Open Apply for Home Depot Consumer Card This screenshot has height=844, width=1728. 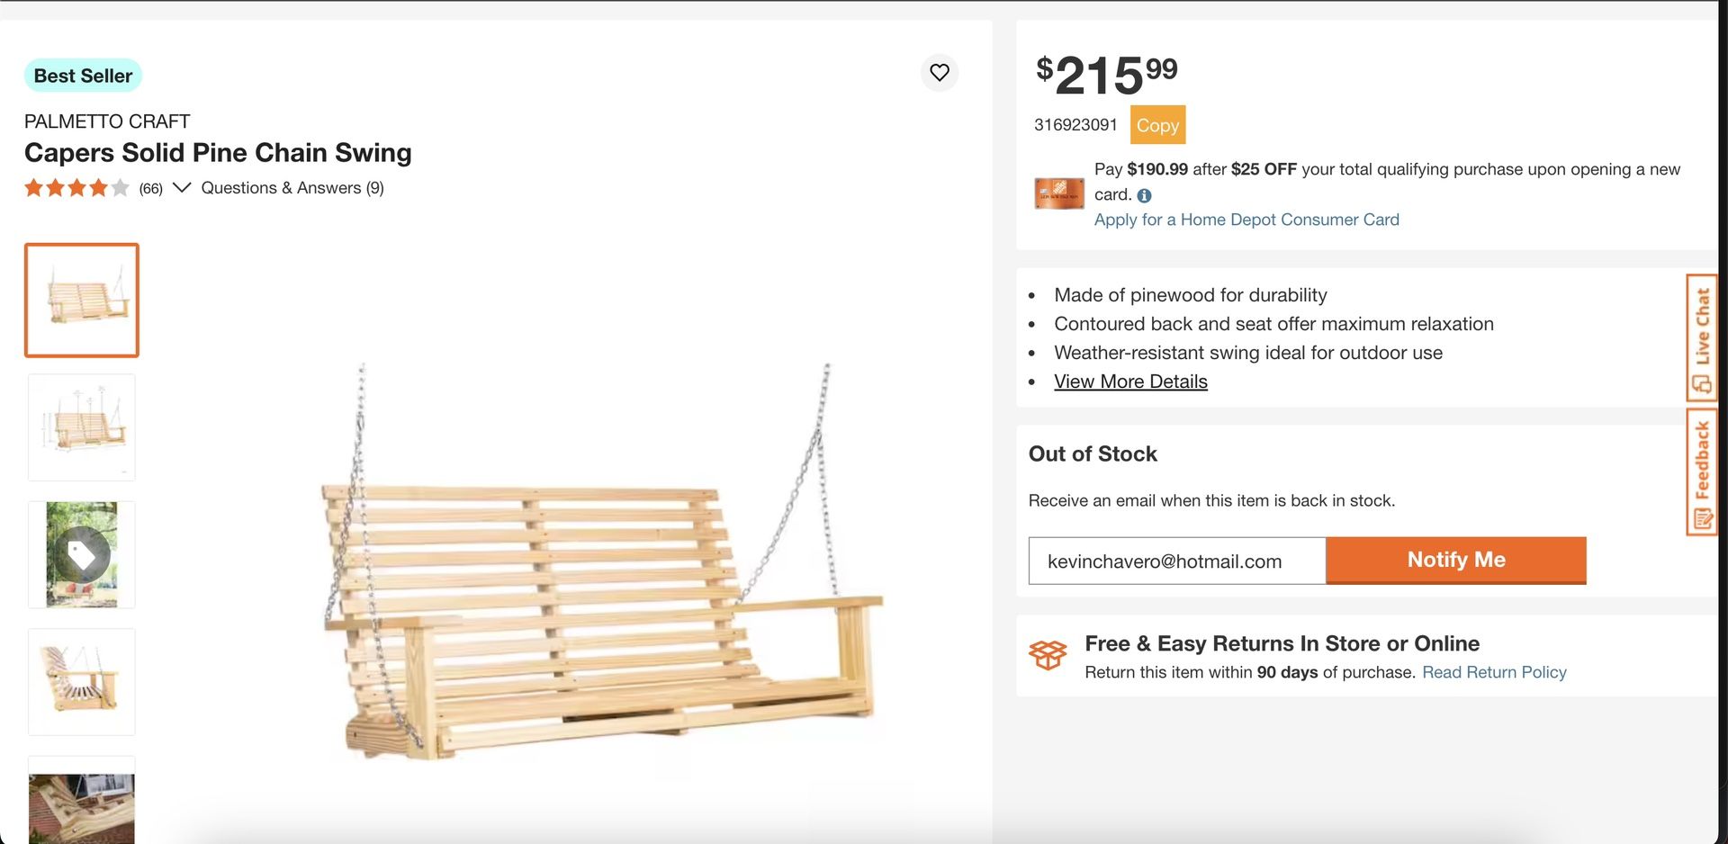tap(1246, 220)
